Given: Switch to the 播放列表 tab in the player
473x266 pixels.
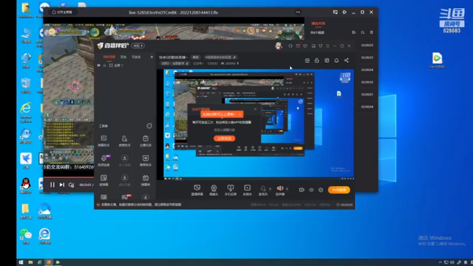Looking at the screenshot, I should 318,23.
